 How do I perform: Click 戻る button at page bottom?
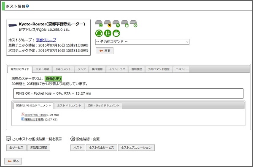click(x=13, y=161)
